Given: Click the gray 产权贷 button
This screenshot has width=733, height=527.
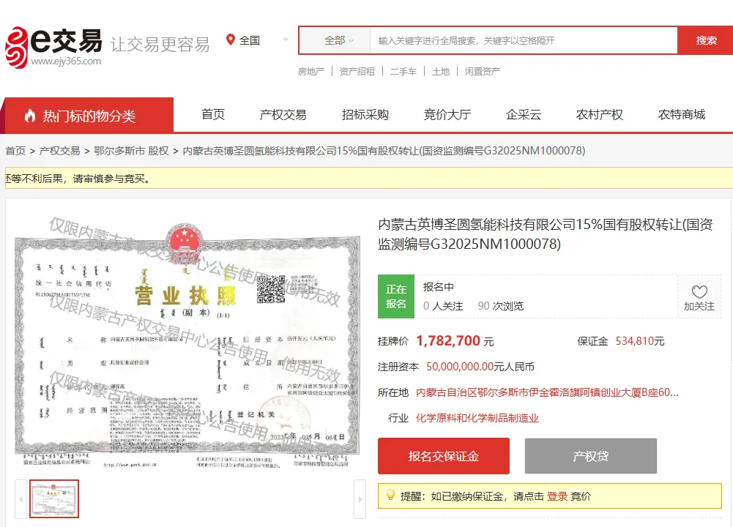Looking at the screenshot, I should click(590, 455).
